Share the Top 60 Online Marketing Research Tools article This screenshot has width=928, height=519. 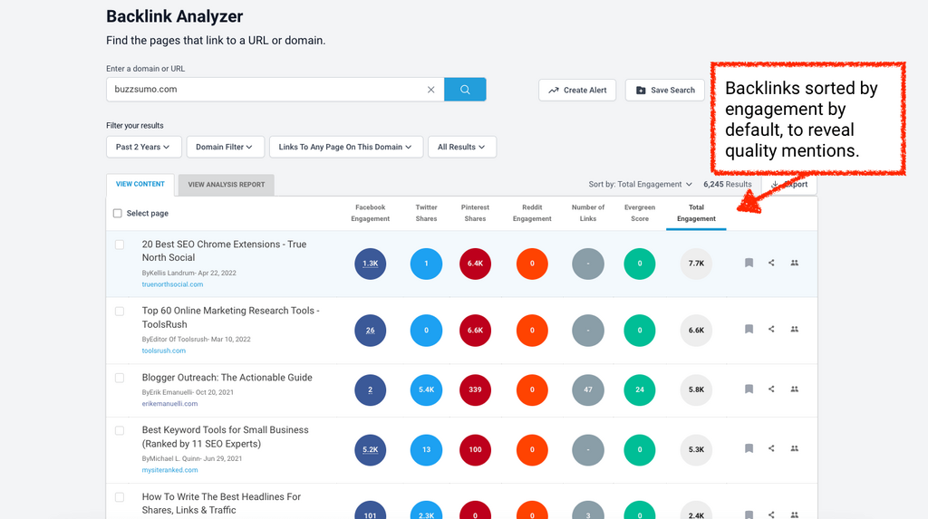pyautogui.click(x=771, y=331)
